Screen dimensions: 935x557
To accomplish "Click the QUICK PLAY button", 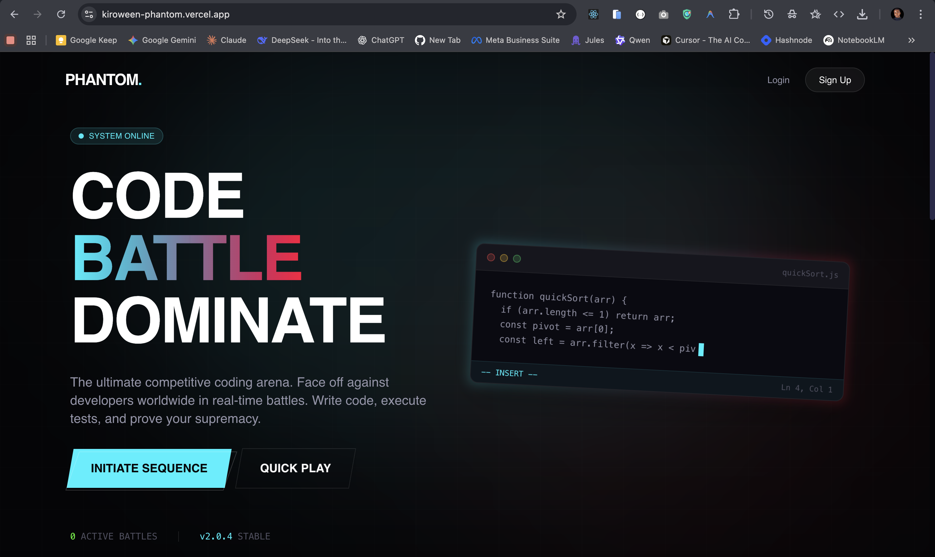I will click(x=295, y=468).
